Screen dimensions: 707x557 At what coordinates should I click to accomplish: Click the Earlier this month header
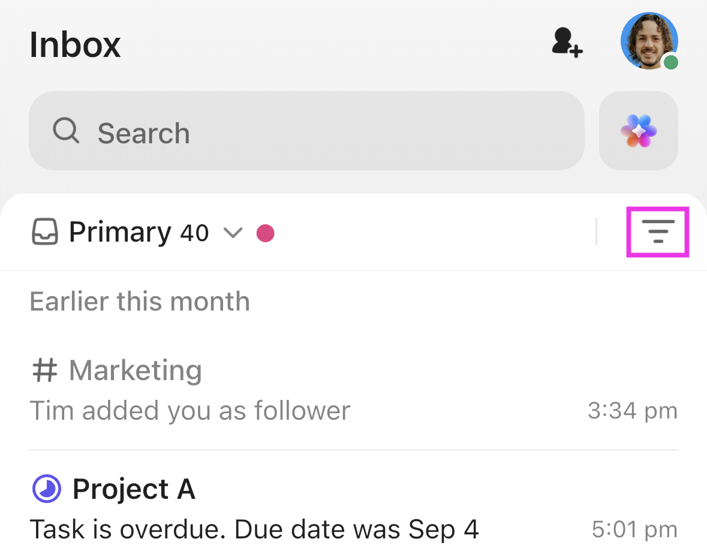coord(140,301)
